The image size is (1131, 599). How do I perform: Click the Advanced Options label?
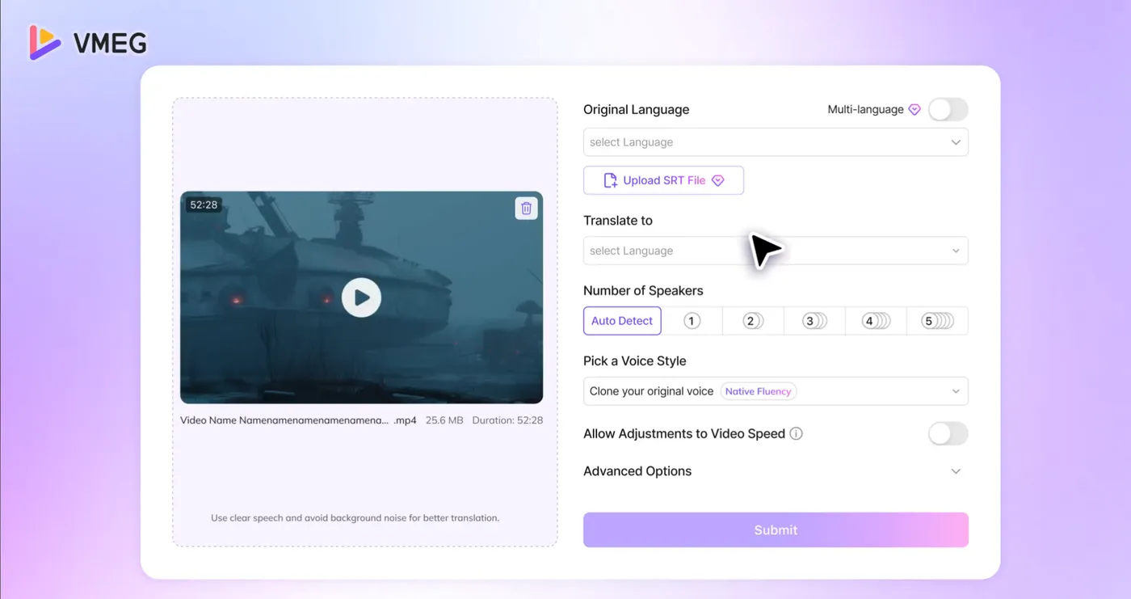[x=637, y=471]
